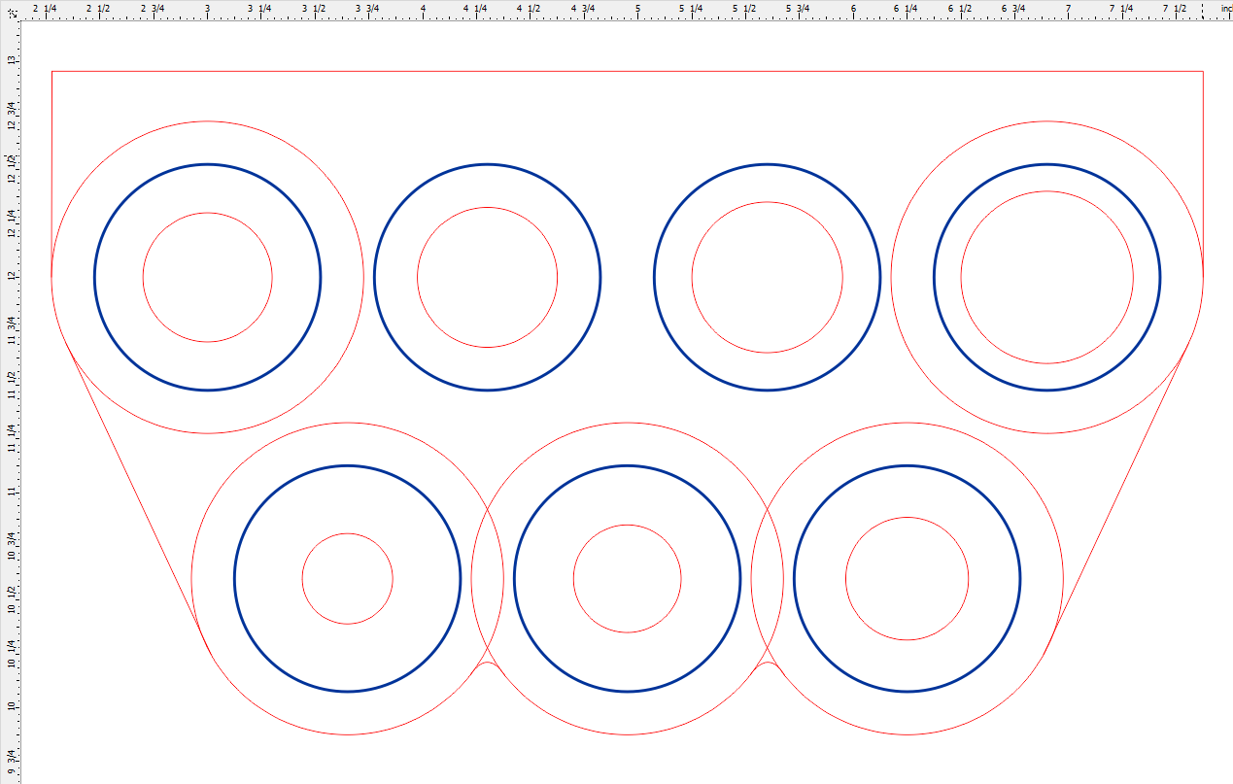This screenshot has height=784, width=1233.
Task: Select the small red circle inside the bottom-left ring
Action: (347, 531)
